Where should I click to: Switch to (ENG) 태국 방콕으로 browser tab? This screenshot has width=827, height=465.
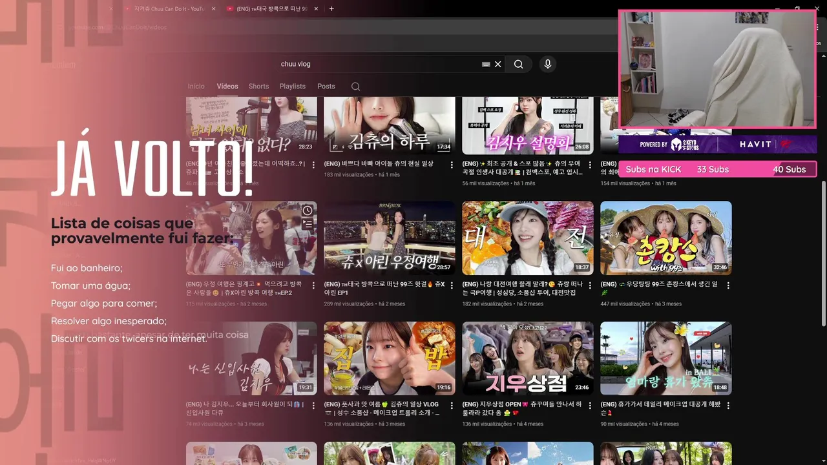tap(271, 9)
